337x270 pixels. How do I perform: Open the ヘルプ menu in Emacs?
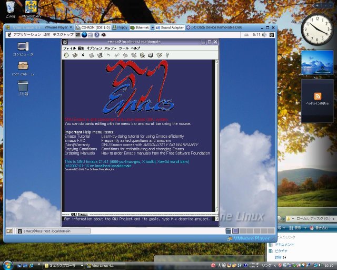tap(135, 48)
